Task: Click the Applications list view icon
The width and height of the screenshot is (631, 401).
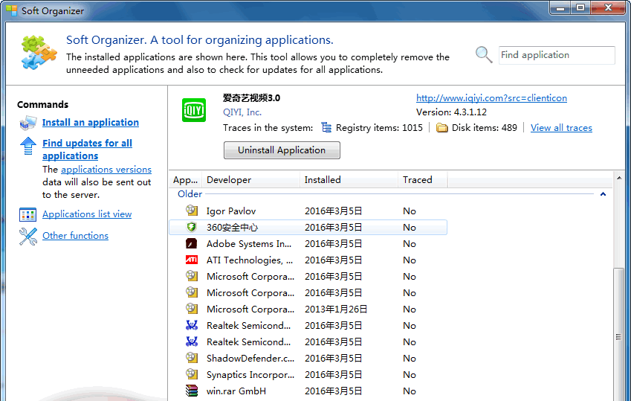Action: click(28, 214)
